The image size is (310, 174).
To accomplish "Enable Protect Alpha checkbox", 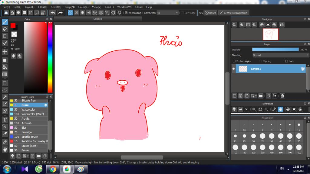I will [x=234, y=61].
